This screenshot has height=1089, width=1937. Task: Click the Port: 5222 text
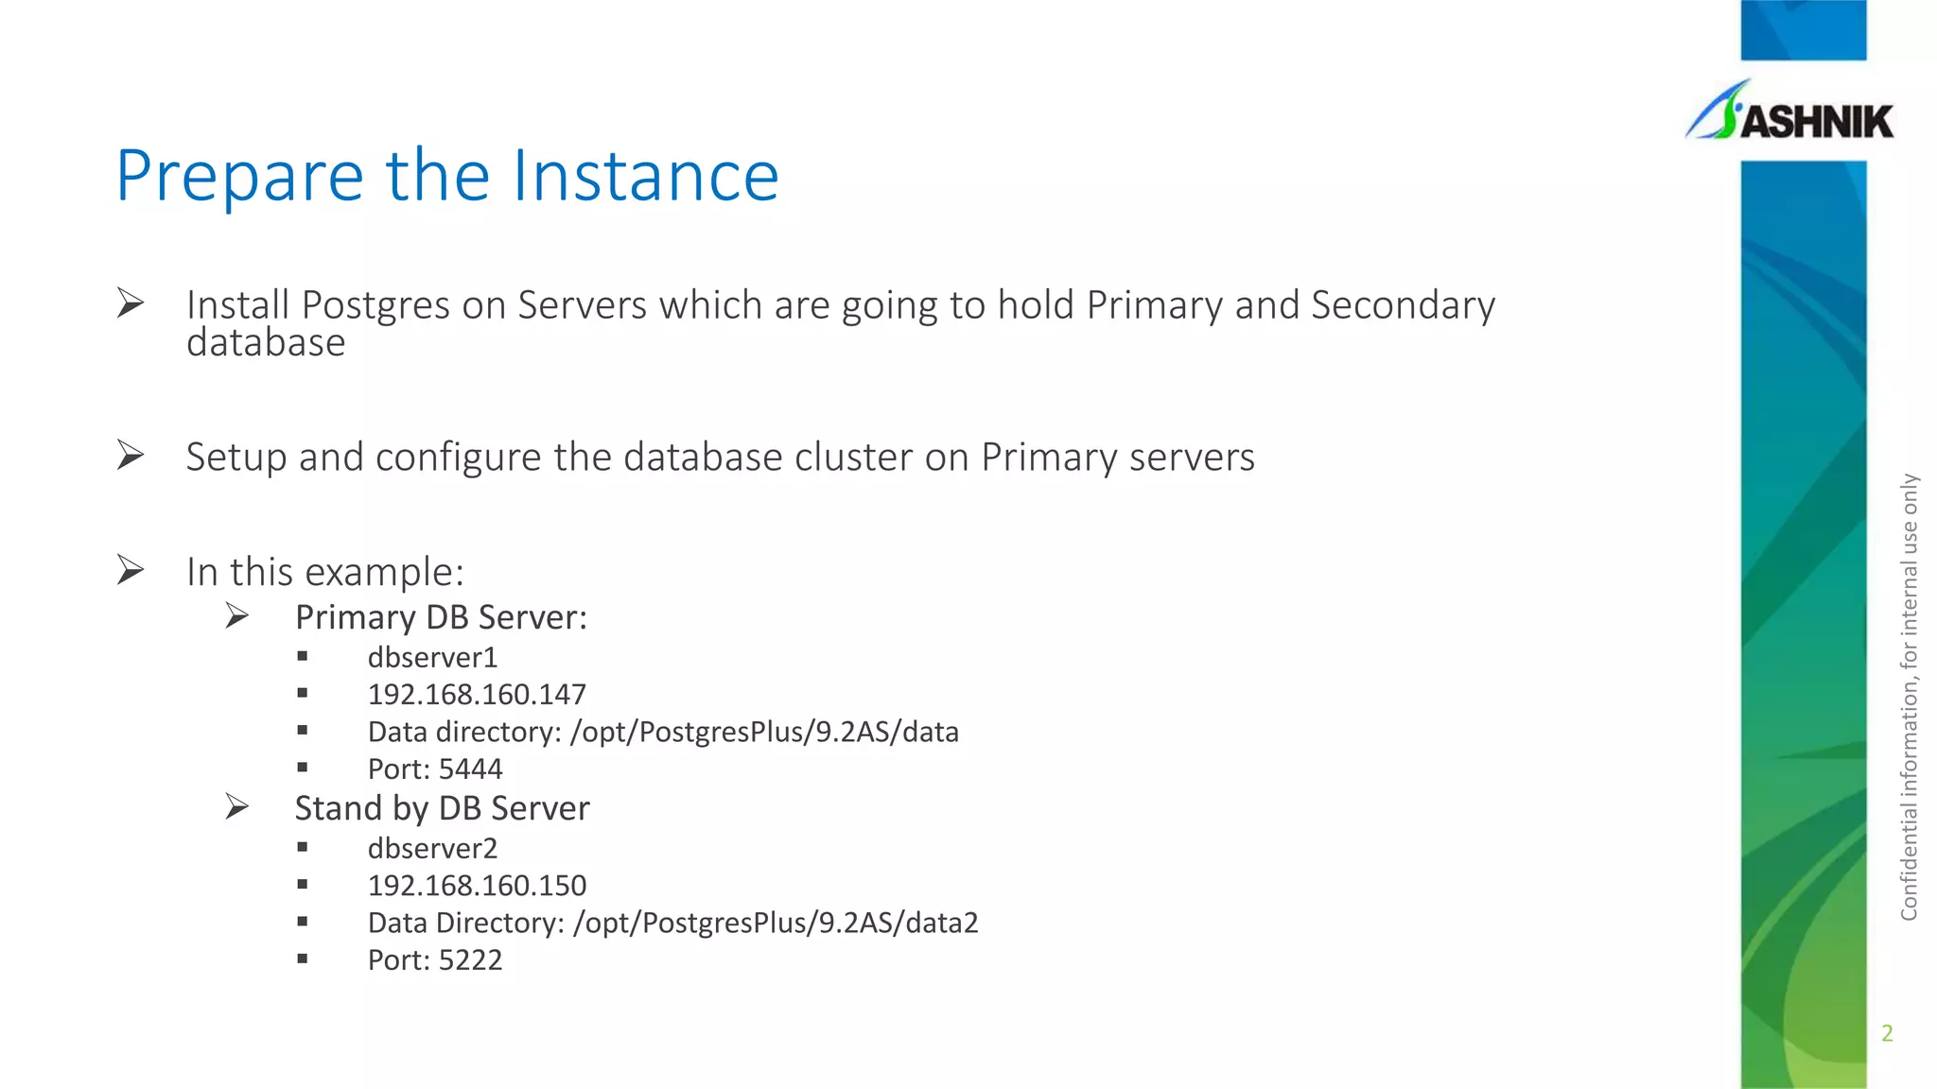pos(435,959)
